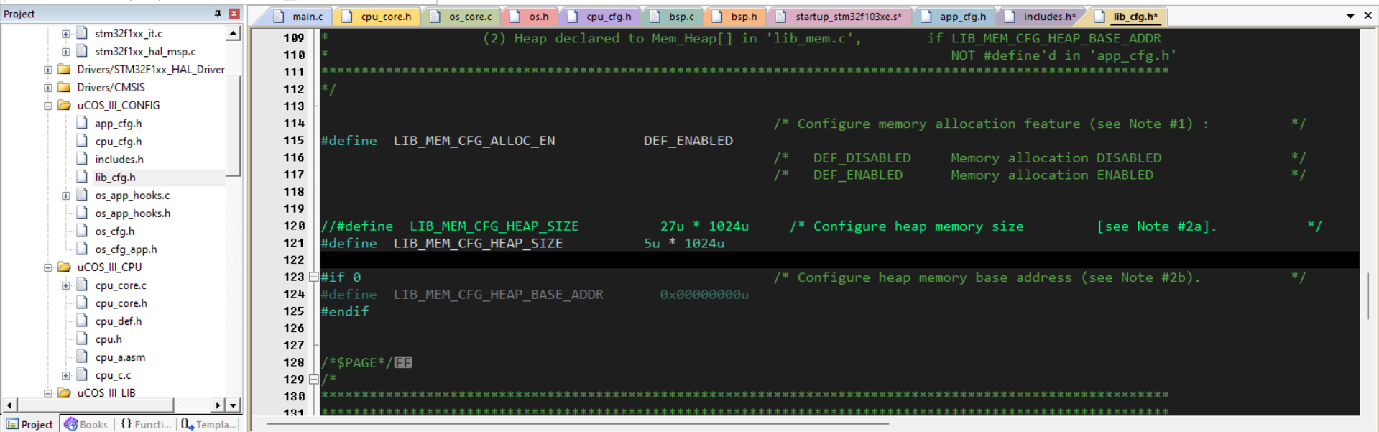Switch to the Functions bottom tab

[146, 424]
